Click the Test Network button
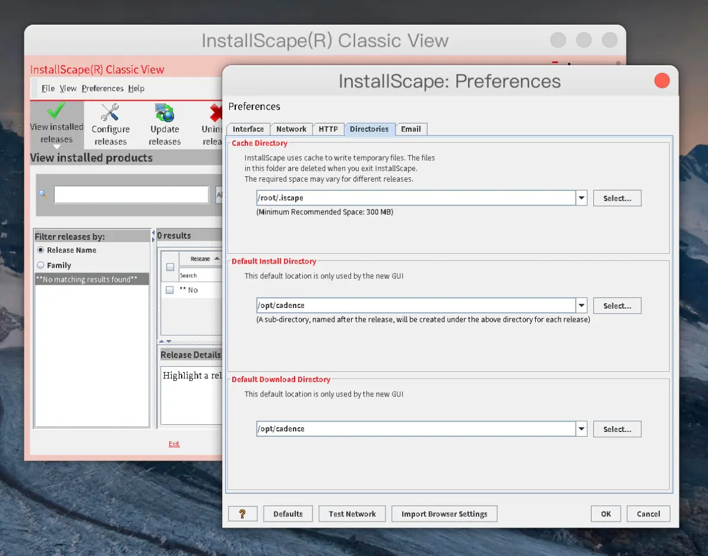 click(352, 514)
